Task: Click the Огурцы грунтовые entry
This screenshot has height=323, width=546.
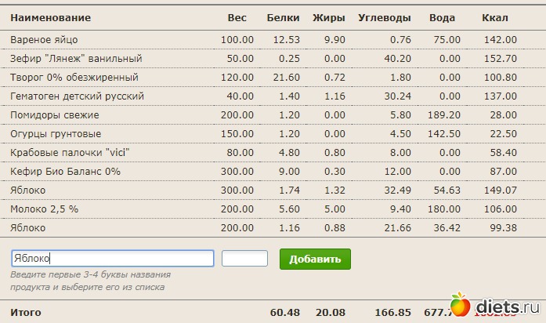Action: pos(56,134)
